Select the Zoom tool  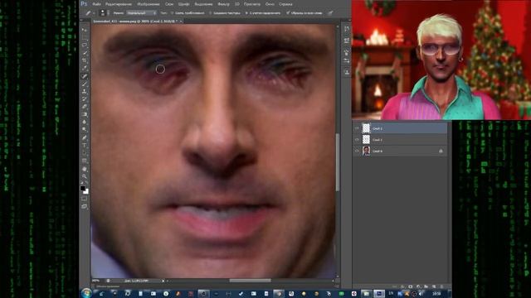pyautogui.click(x=85, y=176)
